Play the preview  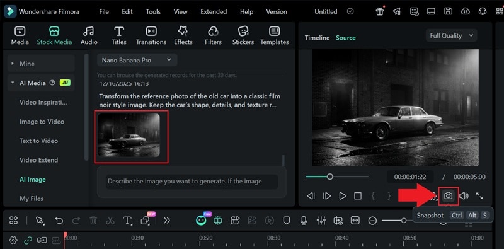pyautogui.click(x=343, y=195)
